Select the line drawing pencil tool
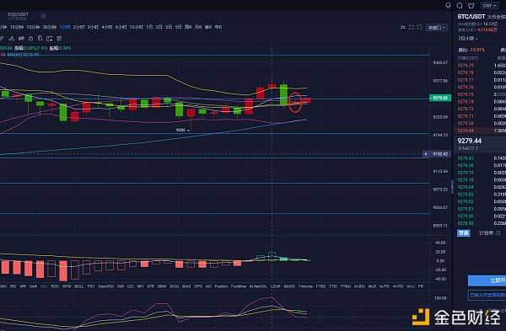506x331 pixels. [2, 39]
